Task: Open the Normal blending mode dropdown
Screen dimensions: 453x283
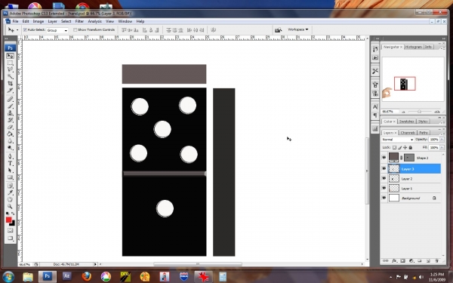Action: [x=398, y=140]
